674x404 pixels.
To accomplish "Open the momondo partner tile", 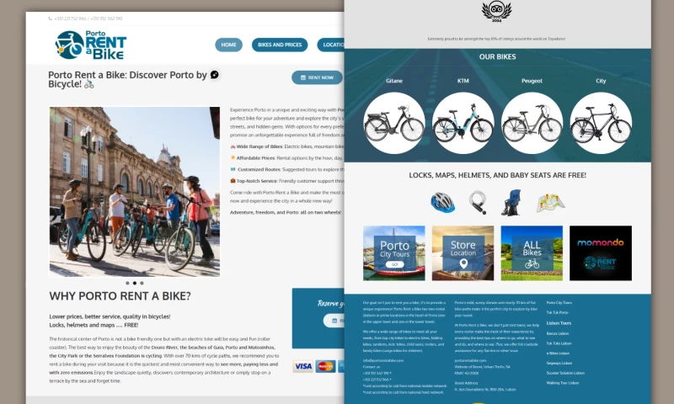I will [x=601, y=253].
